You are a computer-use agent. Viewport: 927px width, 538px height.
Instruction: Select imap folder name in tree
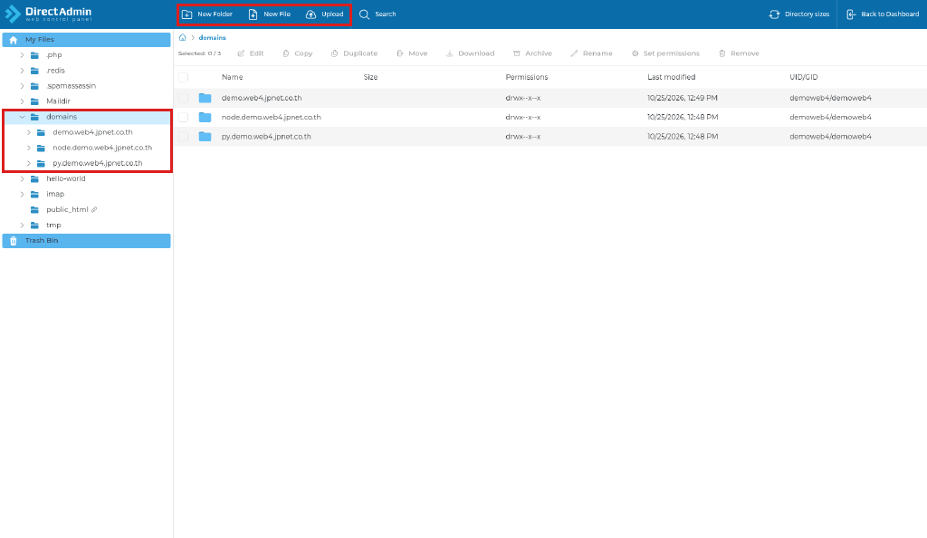pos(55,194)
